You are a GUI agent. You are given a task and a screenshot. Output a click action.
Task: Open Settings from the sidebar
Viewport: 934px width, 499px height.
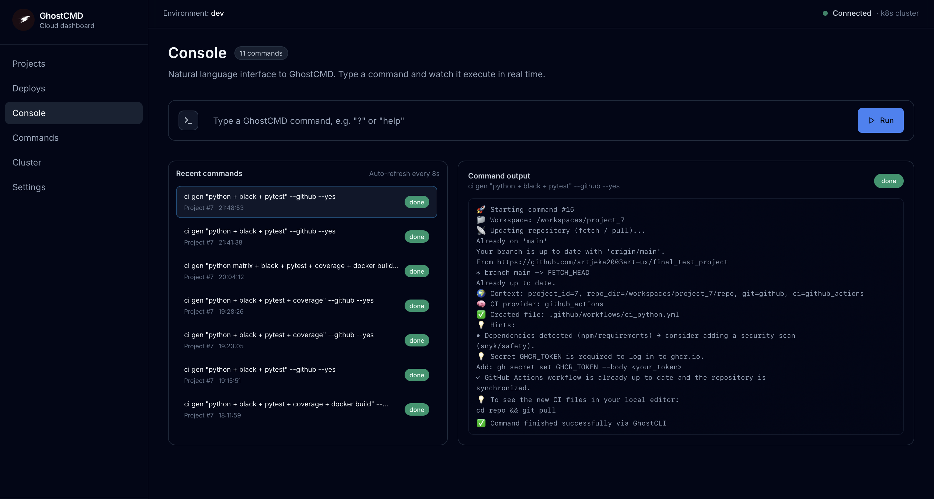(29, 187)
